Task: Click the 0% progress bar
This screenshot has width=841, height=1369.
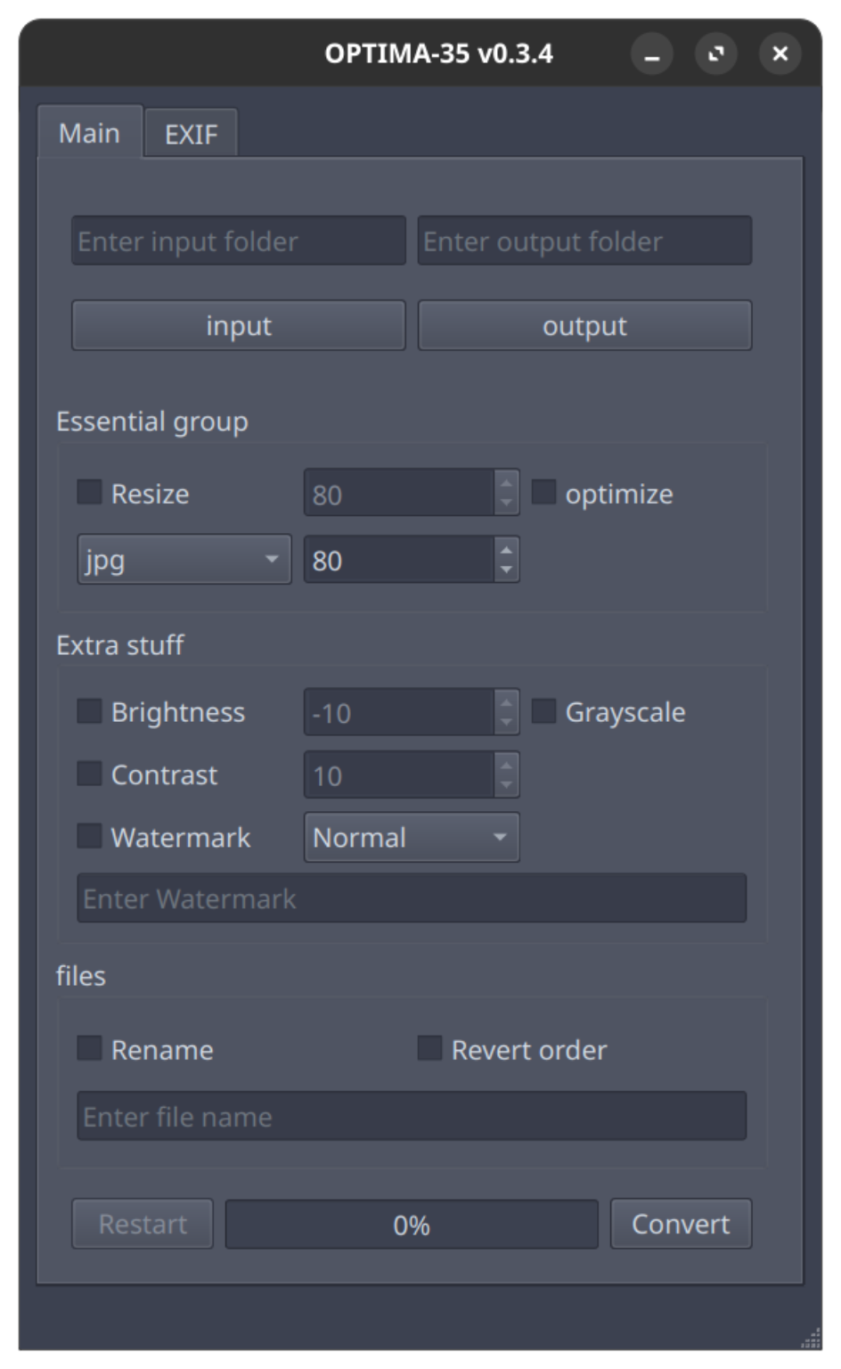Action: click(412, 1225)
